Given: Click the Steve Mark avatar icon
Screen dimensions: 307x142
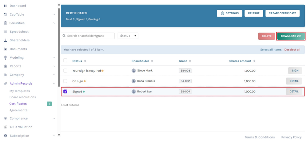Looking at the screenshot, I should pos(134,71).
